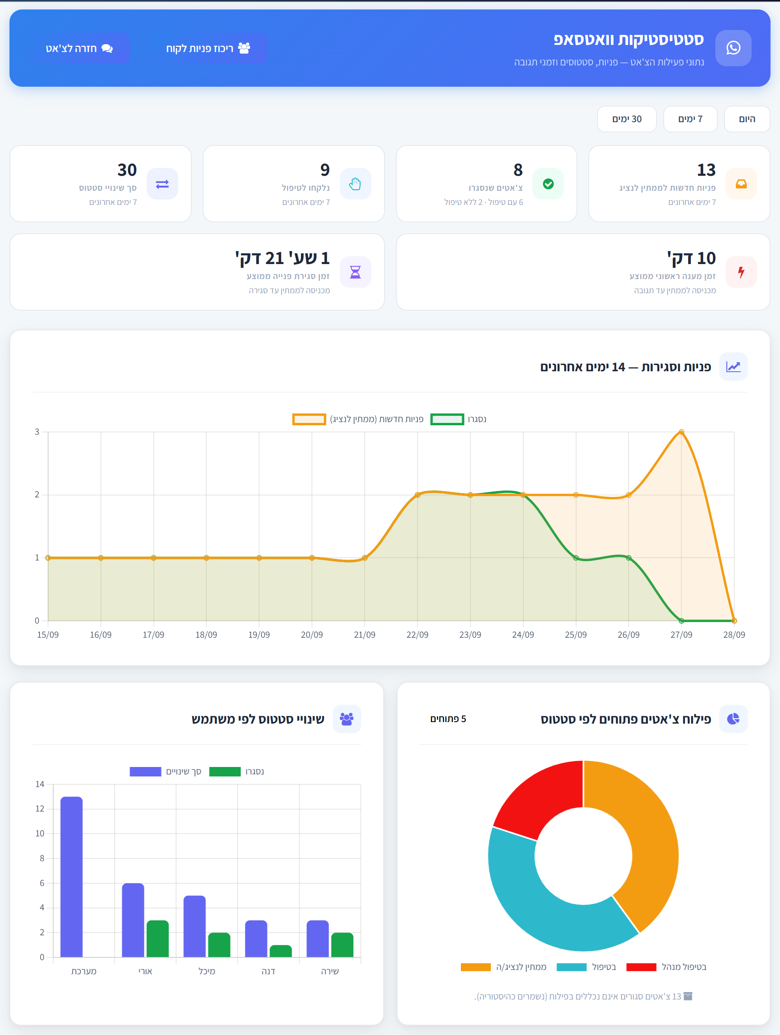Select the היום time range tab
This screenshot has width=780, height=1035.
pyautogui.click(x=747, y=119)
